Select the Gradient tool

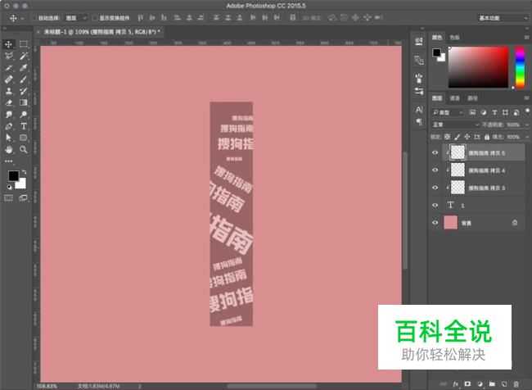click(24, 102)
